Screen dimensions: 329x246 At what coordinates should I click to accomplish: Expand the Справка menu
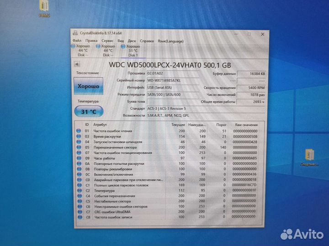tap(146, 41)
